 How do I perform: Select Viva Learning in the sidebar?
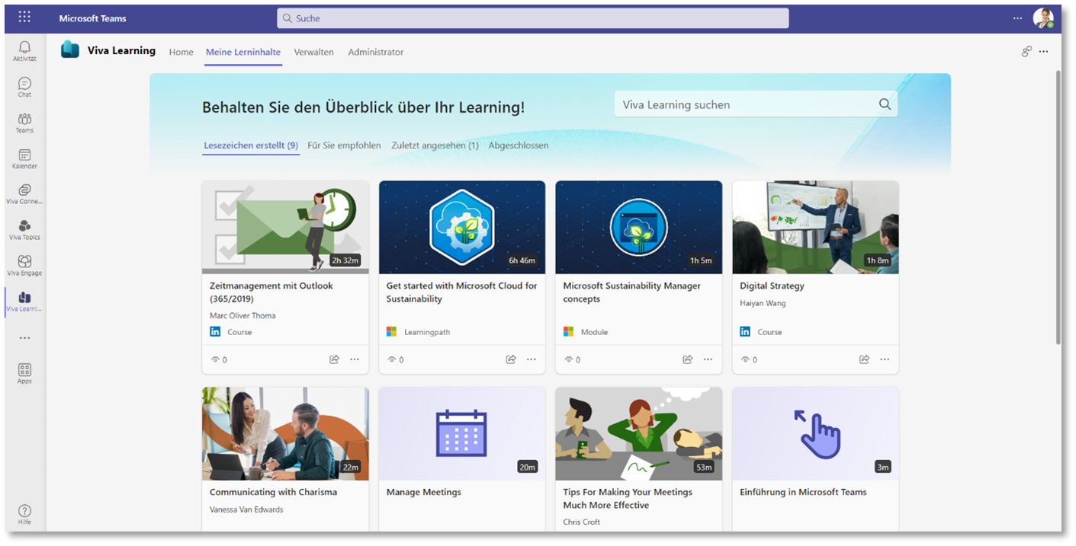(x=24, y=301)
